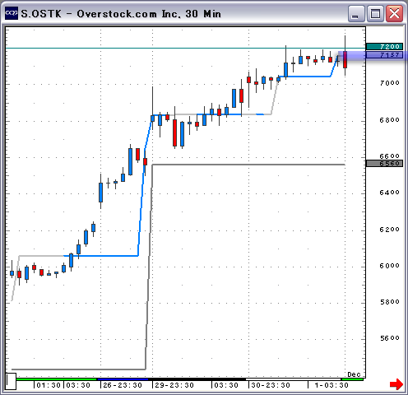The height and width of the screenshot is (395, 408).
Task: Select the blue 7157 last price label
Action: [384, 55]
